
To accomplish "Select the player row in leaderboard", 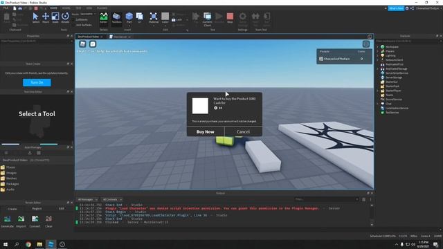I will pyautogui.click(x=344, y=59).
